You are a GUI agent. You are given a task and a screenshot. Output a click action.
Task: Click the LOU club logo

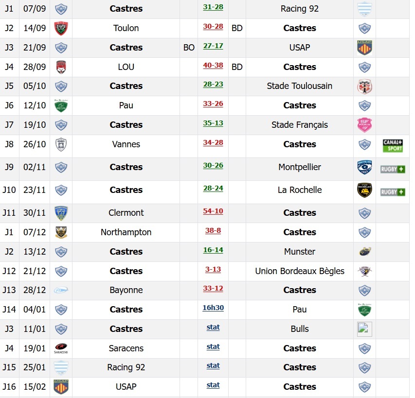(61, 67)
